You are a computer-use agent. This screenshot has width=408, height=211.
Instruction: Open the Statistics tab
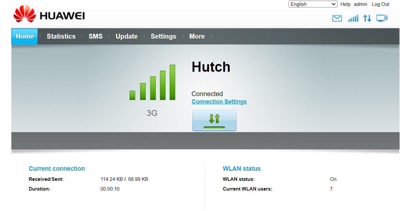61,36
